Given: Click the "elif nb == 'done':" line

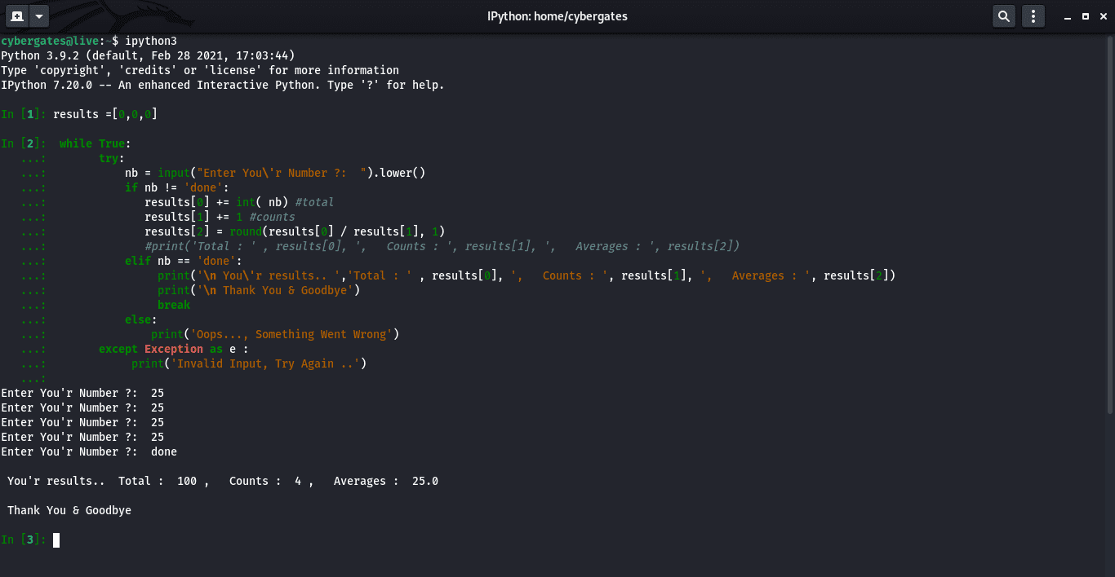Looking at the screenshot, I should click(x=184, y=261).
